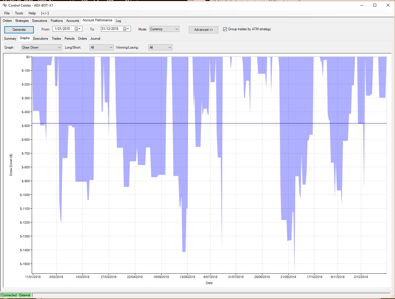The height and width of the screenshot is (299, 395).
Task: Open the Summary sub-tab
Action: click(x=10, y=39)
